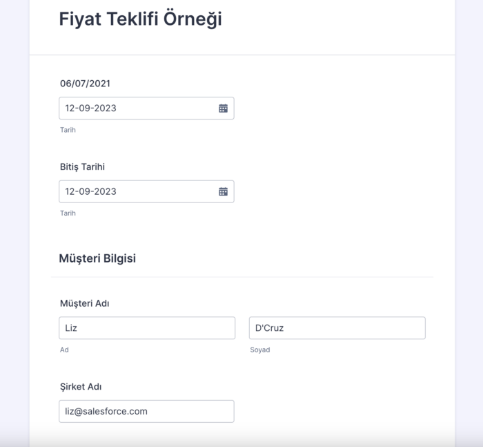Click the Ad field containing Liz
The height and width of the screenshot is (447, 483).
pyautogui.click(x=146, y=328)
